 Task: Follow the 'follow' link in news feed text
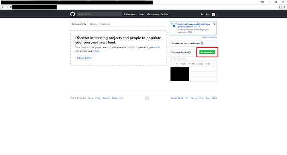(x=96, y=51)
